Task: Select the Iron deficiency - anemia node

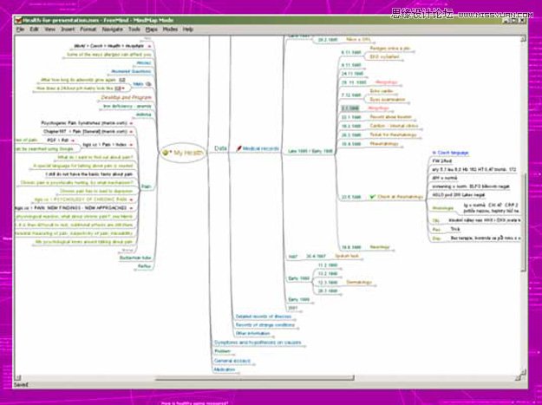Action: [x=127, y=106]
